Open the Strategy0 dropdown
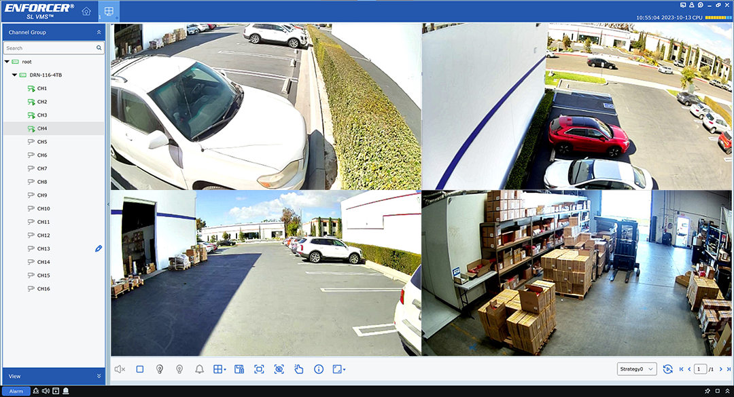This screenshot has height=397, width=734. (636, 368)
